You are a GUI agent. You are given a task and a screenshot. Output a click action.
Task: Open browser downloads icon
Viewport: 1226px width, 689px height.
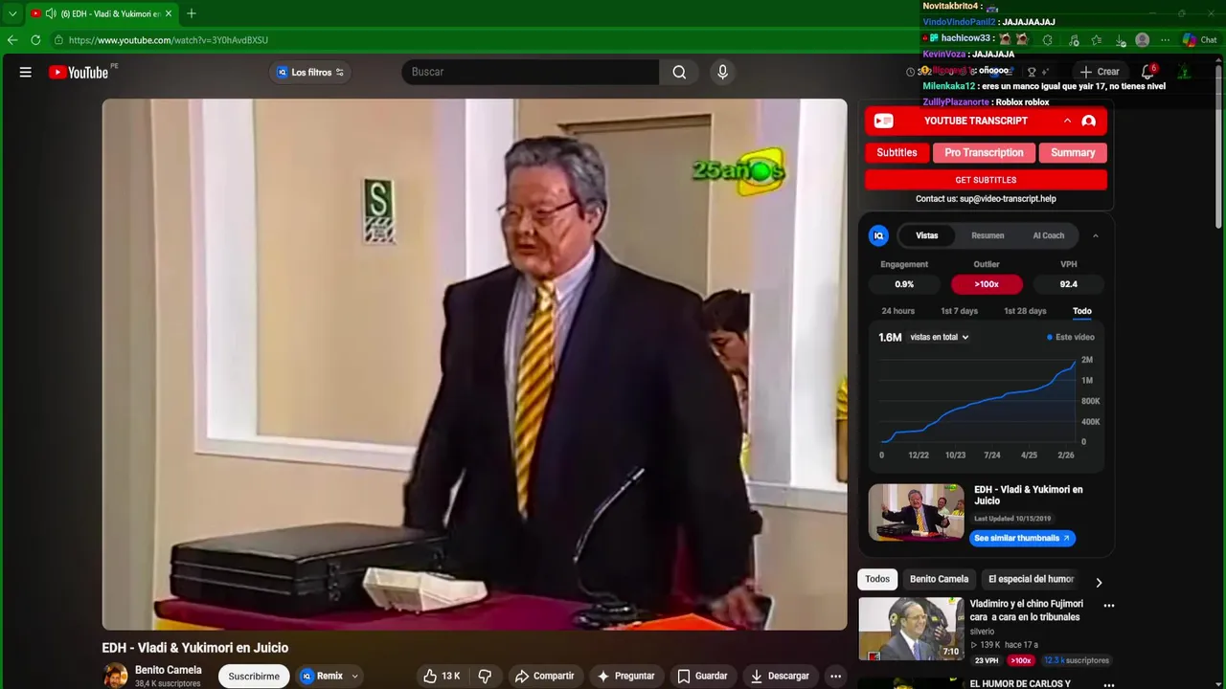point(1121,40)
